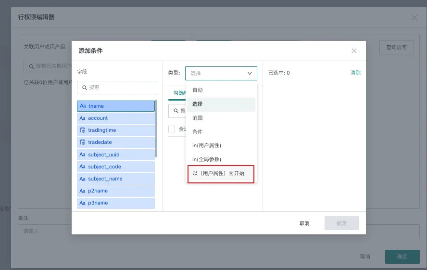
Task: Select in(全局参数) from dropdown list
Action: click(206, 159)
